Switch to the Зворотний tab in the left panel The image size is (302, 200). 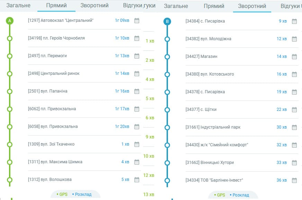click(x=95, y=5)
